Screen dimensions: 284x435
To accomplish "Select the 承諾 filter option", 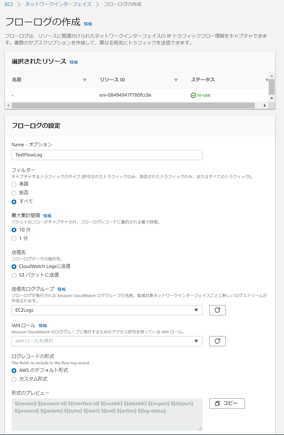I will tap(14, 185).
